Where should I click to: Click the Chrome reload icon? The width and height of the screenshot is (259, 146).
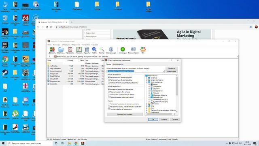[47, 27]
